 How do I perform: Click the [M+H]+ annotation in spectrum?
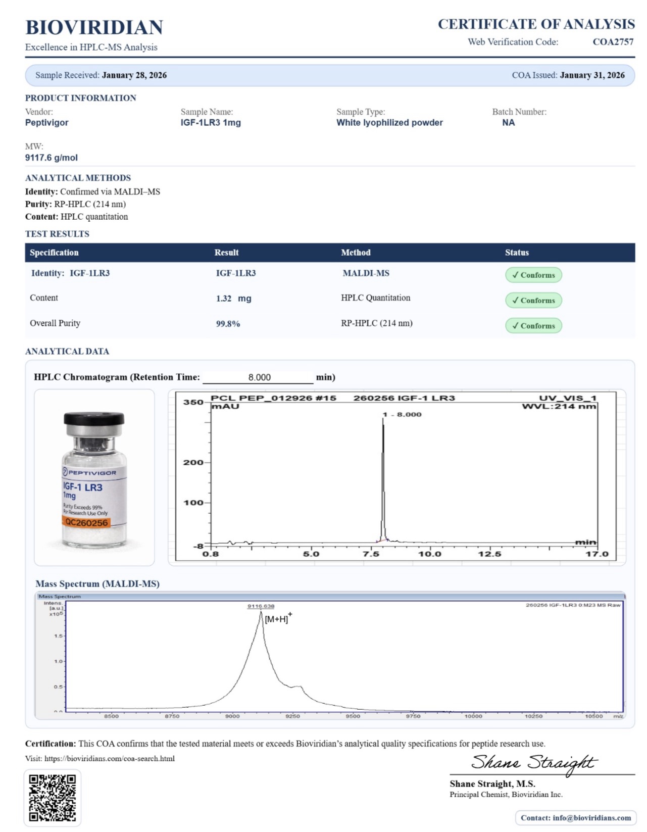click(x=278, y=618)
